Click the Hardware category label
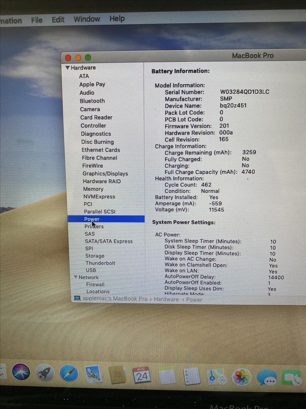 [83, 67]
